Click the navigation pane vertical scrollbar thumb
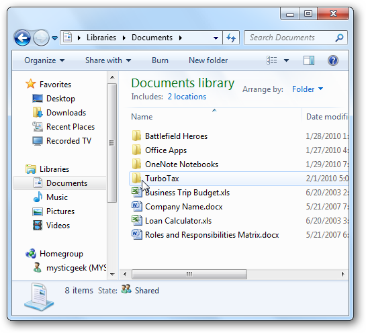Viewport: 366px width, 333px height. [x=112, y=143]
